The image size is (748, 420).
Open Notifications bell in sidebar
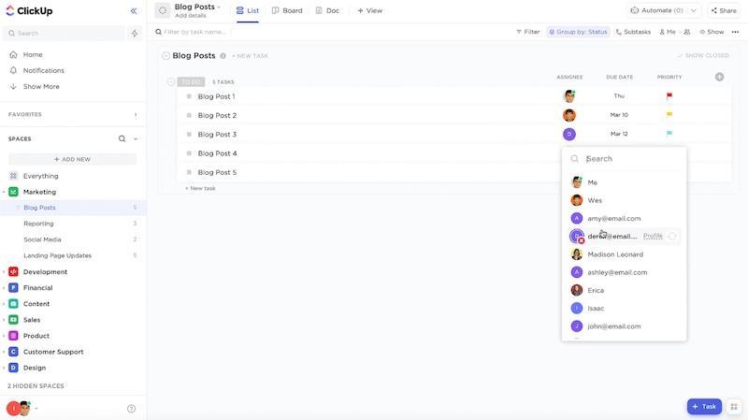point(13,70)
